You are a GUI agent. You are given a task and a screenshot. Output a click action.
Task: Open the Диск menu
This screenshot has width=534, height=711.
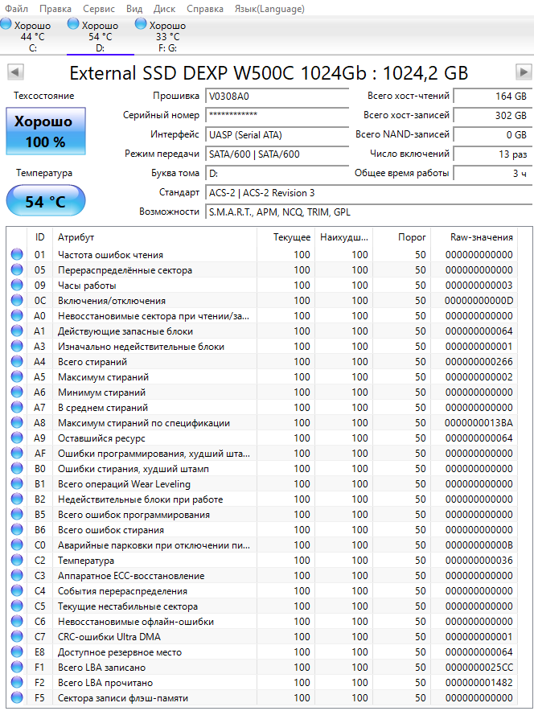click(x=165, y=9)
